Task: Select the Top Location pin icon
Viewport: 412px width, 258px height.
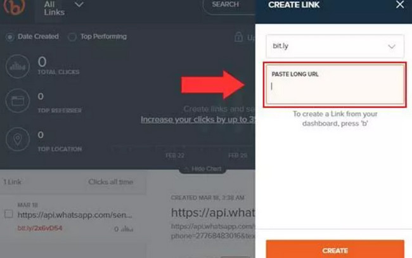Action: tap(18, 139)
